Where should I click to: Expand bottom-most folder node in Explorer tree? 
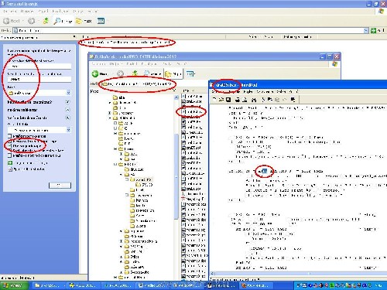pos(115,278)
